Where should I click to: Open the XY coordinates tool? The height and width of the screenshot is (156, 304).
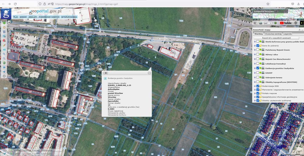coord(4,50)
